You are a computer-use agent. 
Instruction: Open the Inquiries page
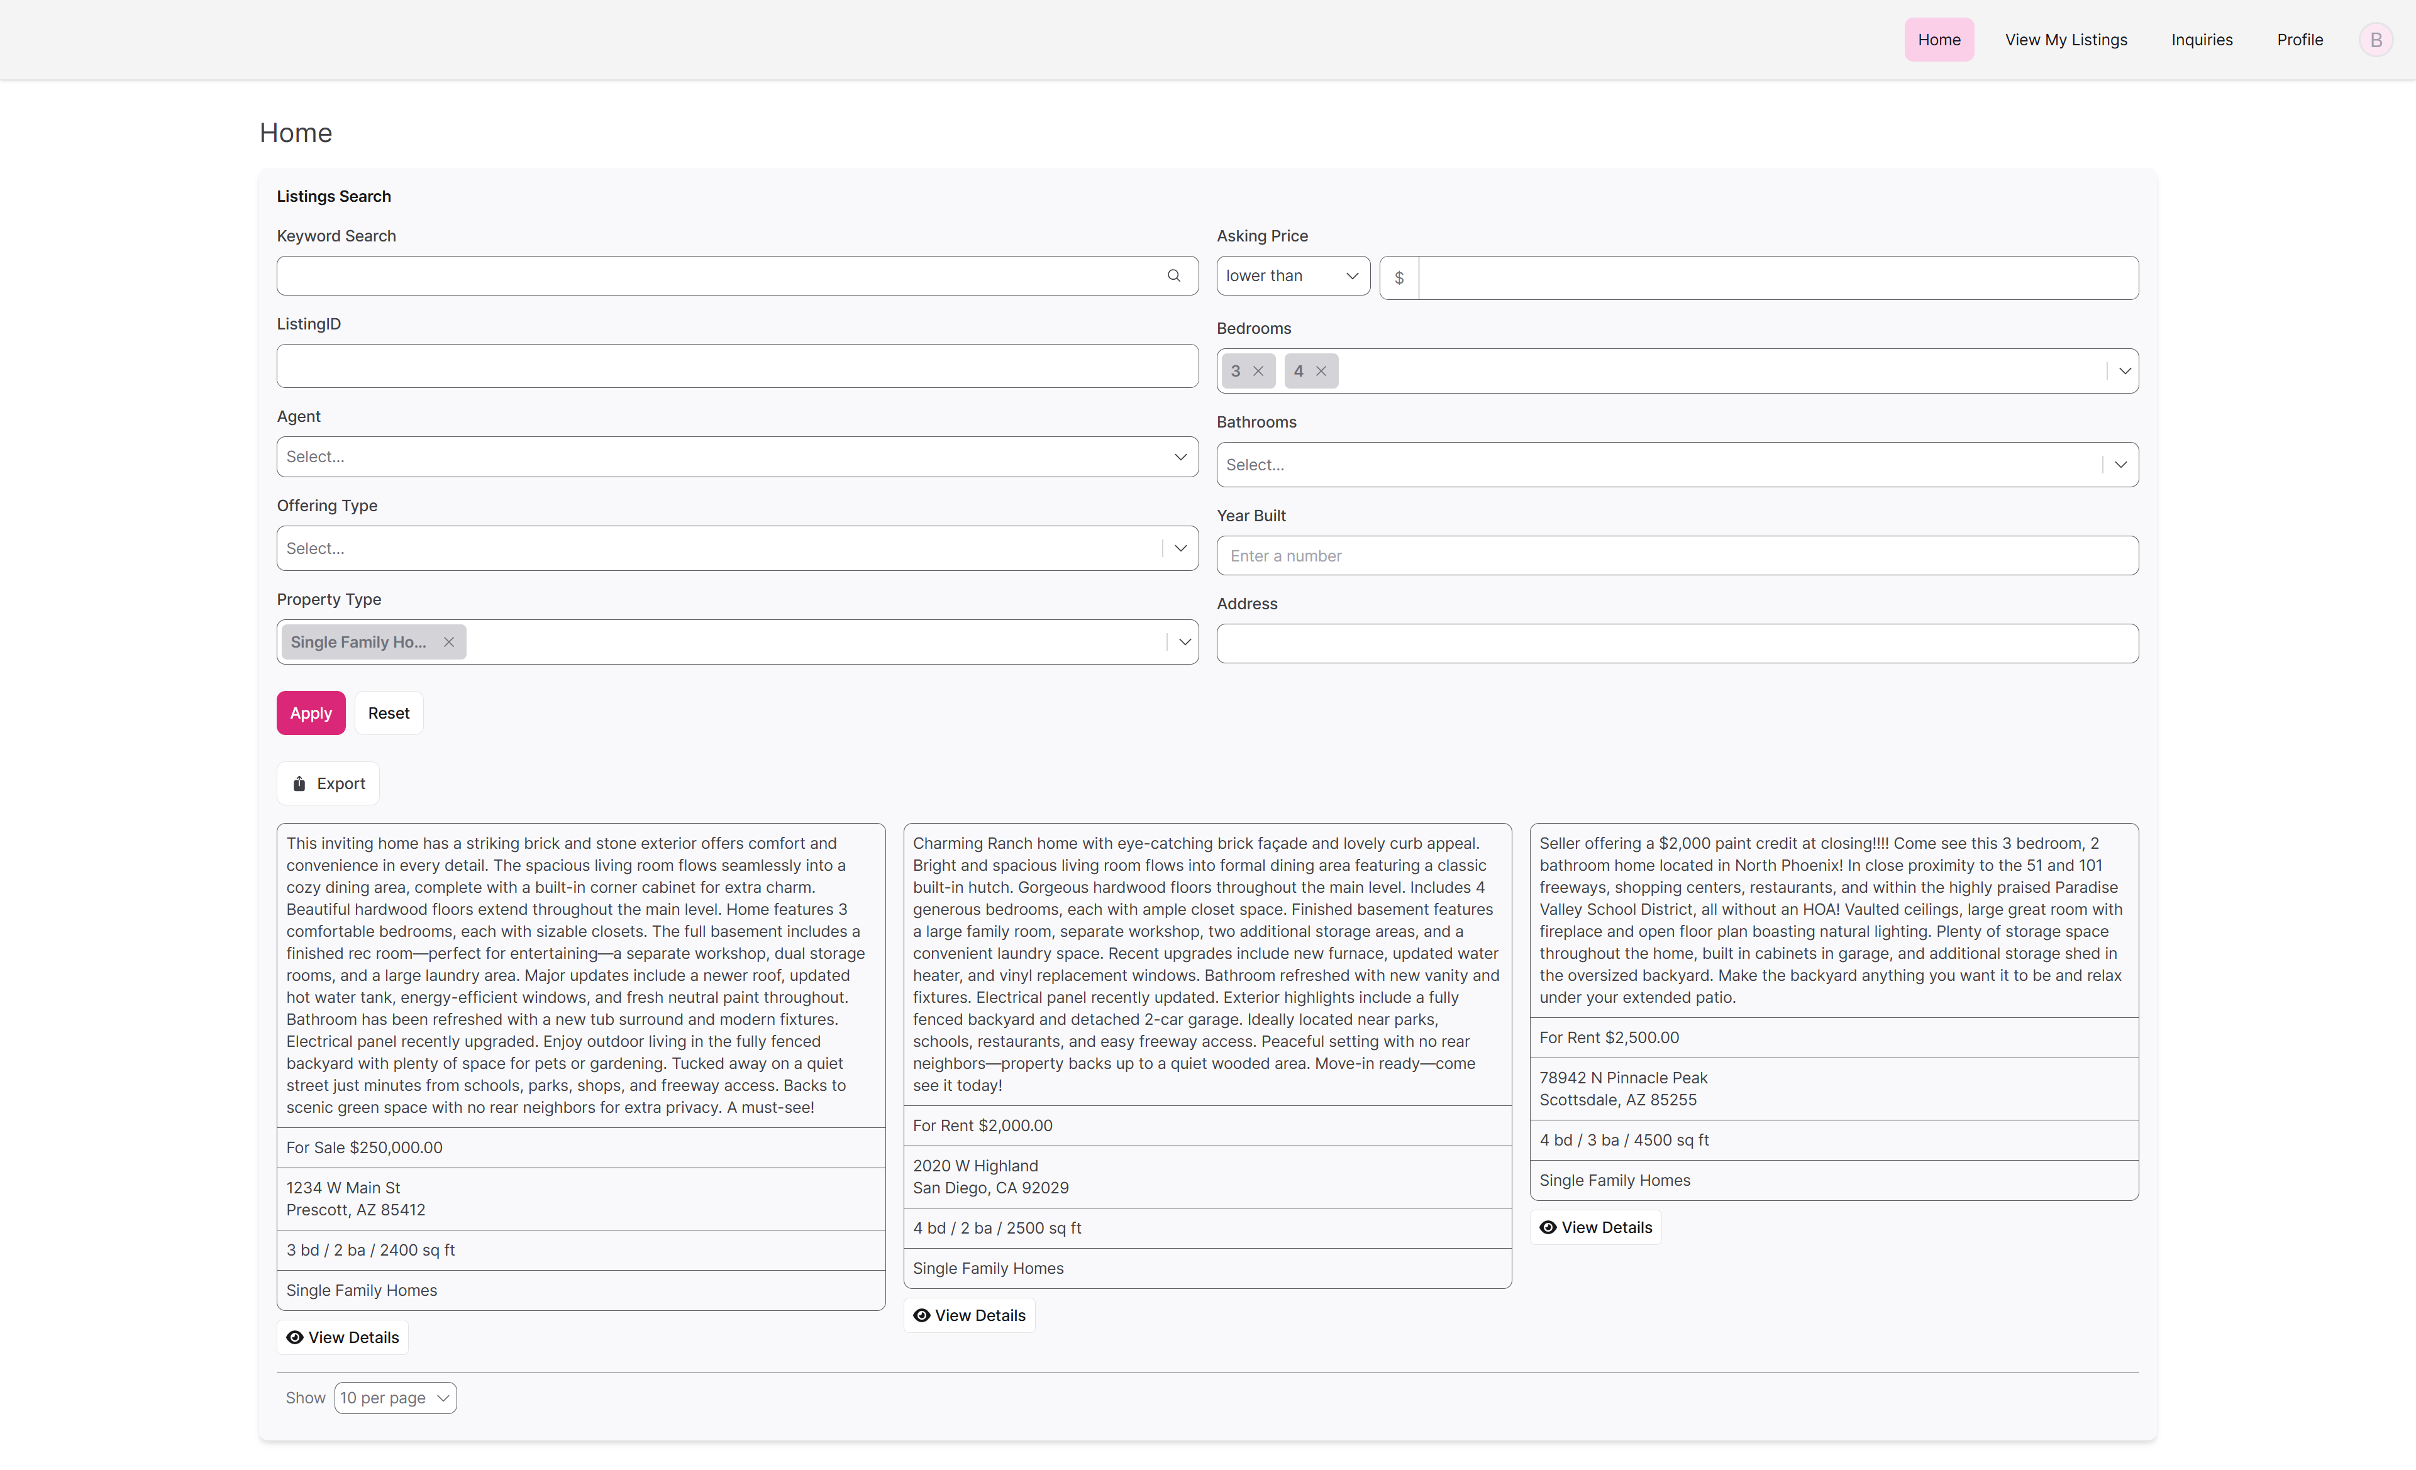click(x=2202, y=39)
